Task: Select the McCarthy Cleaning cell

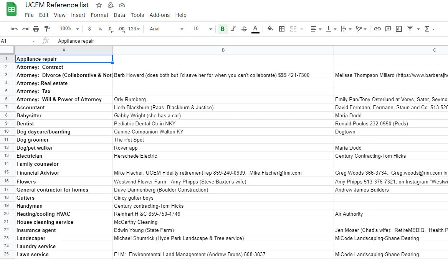Action: (x=223, y=222)
